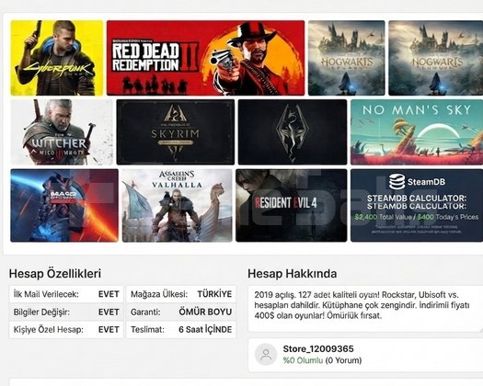Open the Cyberpunk game thumbnail
This screenshot has width=483, height=386.
click(57, 58)
